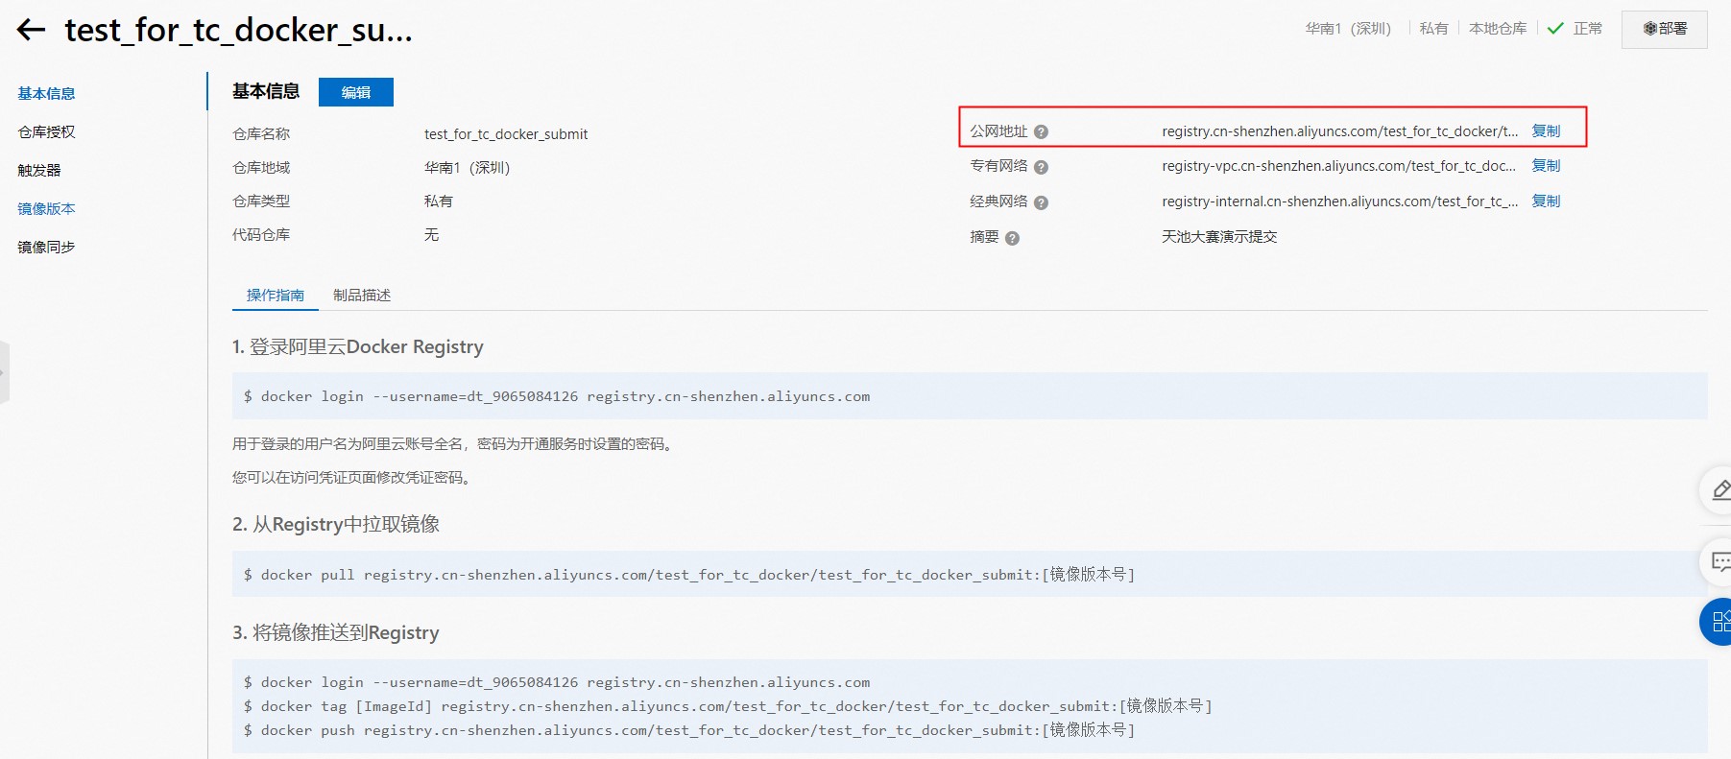This screenshot has width=1731, height=759.
Task: Switch to the 制品描述 tab
Action: click(362, 296)
